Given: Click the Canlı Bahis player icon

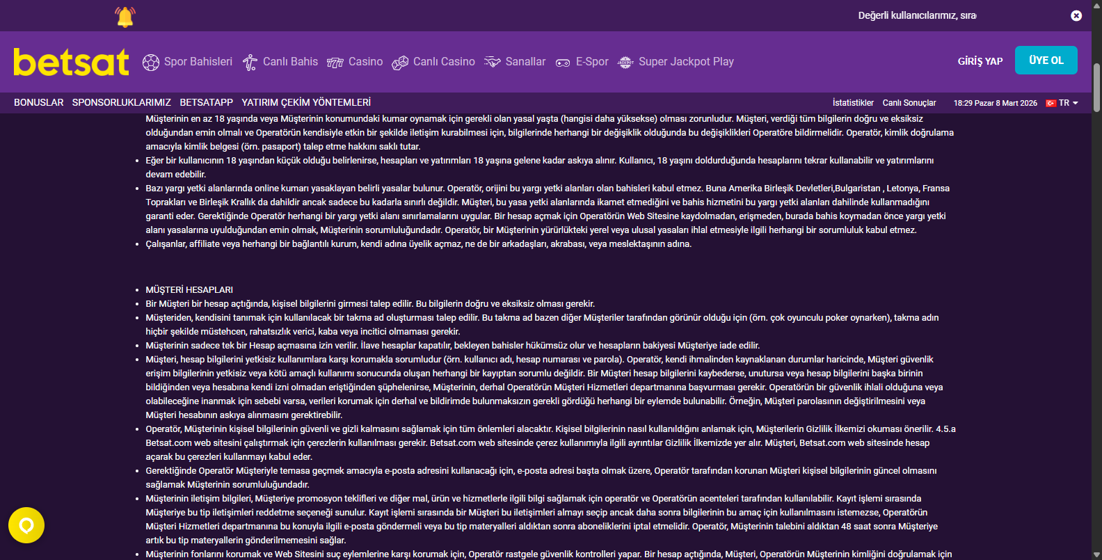Looking at the screenshot, I should click(250, 63).
